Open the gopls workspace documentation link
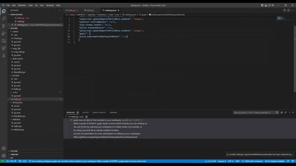 pos(105,137)
